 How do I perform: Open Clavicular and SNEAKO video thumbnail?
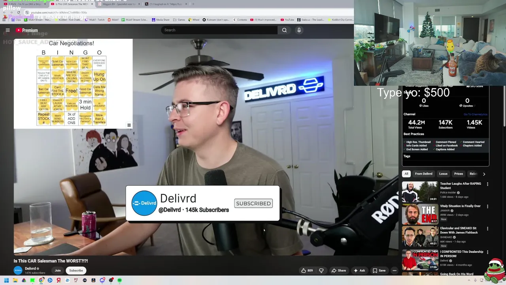click(x=420, y=236)
